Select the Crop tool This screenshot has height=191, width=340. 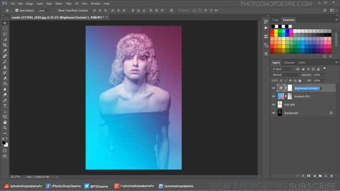coord(5,45)
